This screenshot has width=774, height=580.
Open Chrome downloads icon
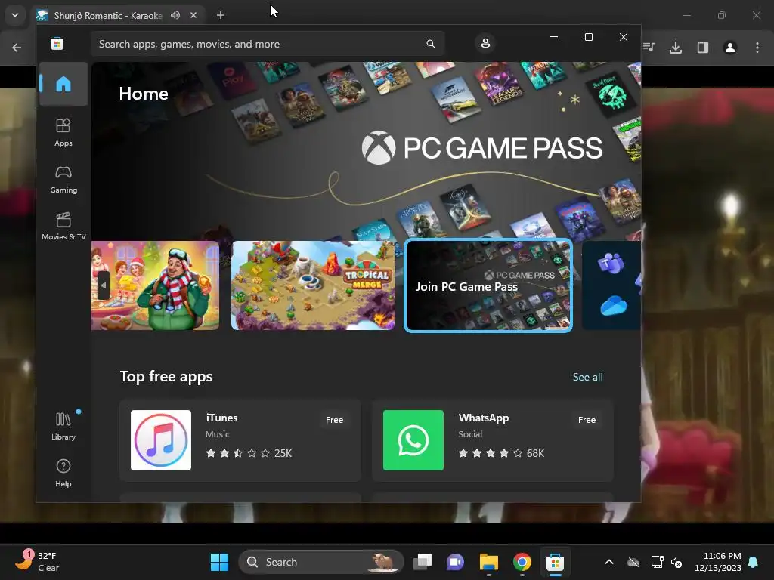[x=676, y=48]
